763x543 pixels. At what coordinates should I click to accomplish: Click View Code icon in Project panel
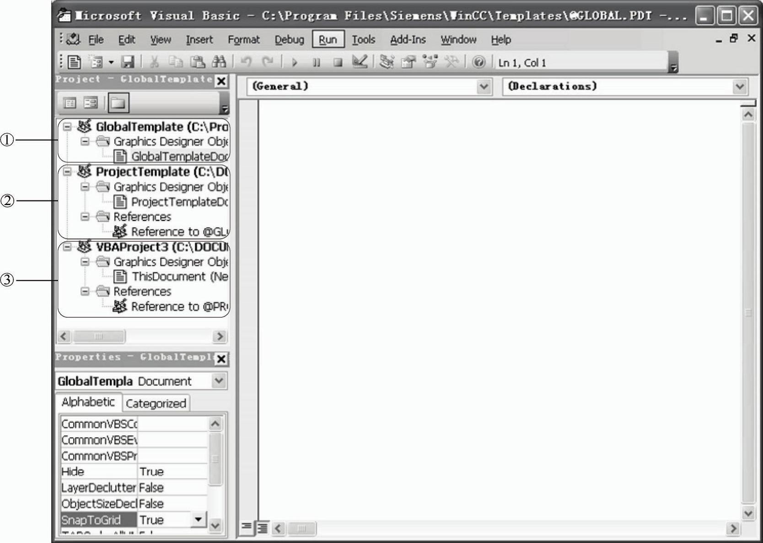click(70, 103)
